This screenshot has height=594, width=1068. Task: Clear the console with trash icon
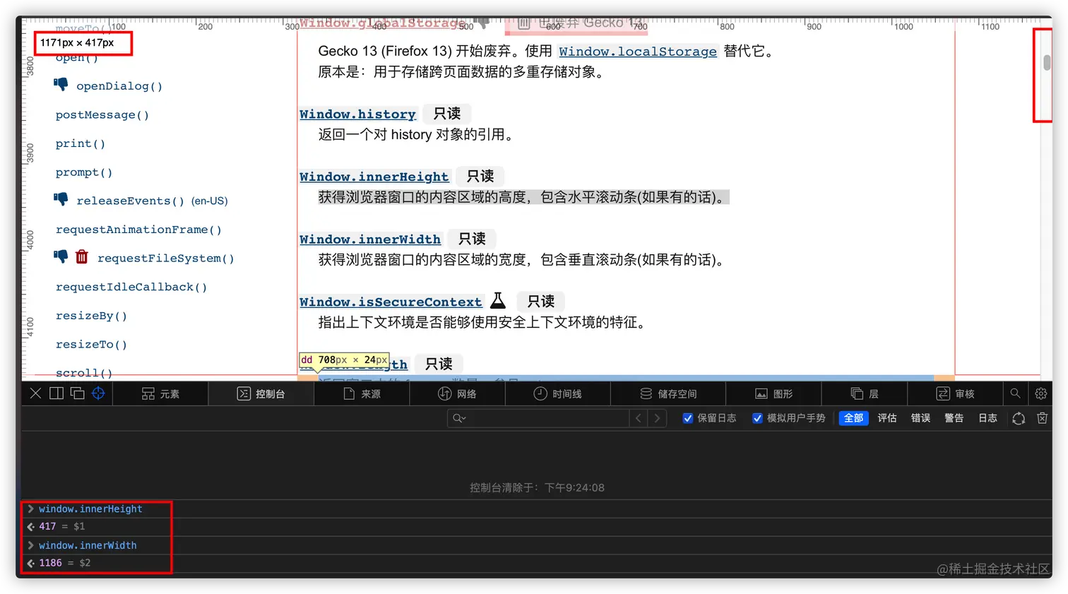click(1042, 418)
